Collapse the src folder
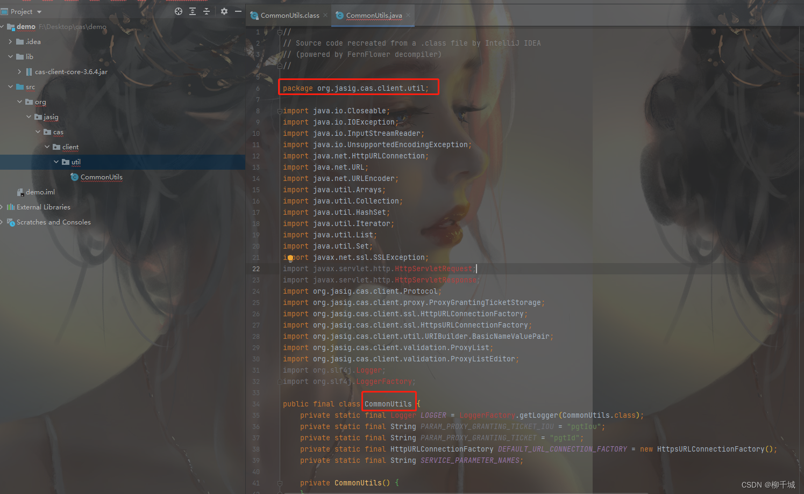804x494 pixels. [x=11, y=86]
